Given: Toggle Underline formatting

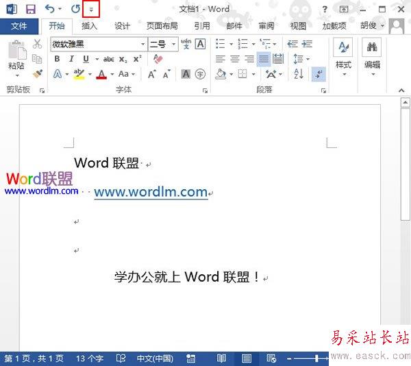Looking at the screenshot, I should [x=86, y=59].
